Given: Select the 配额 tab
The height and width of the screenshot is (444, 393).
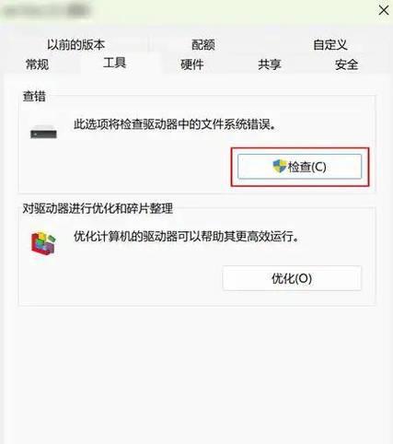Looking at the screenshot, I should tap(203, 45).
